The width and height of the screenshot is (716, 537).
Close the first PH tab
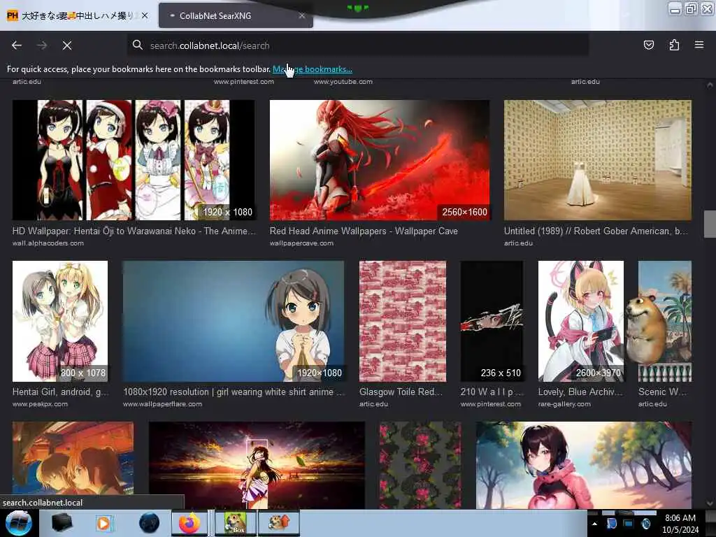point(145,15)
